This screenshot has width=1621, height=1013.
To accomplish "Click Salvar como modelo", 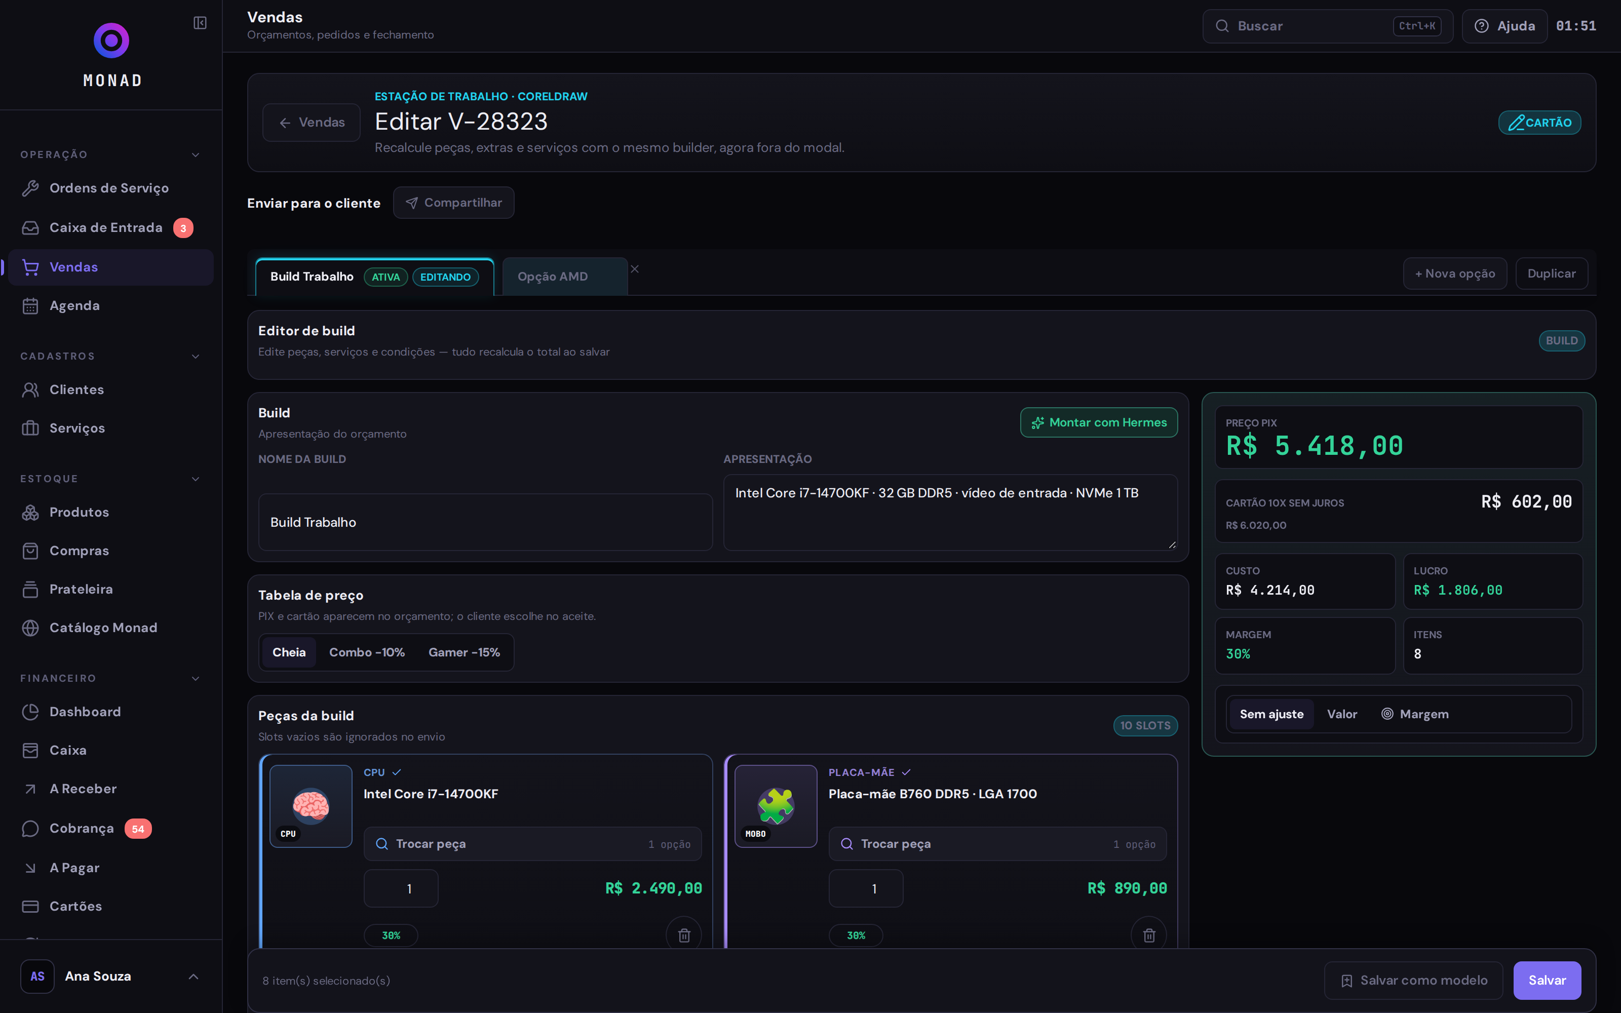I will (x=1413, y=981).
